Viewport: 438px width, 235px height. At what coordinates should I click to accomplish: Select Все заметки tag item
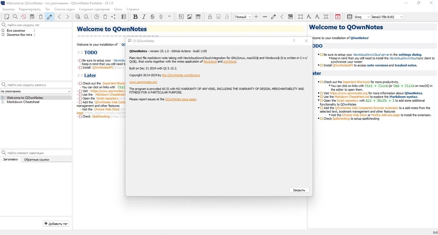pos(36,31)
